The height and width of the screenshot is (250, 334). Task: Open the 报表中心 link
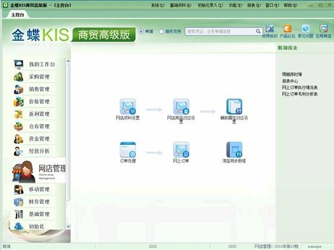tap(290, 81)
